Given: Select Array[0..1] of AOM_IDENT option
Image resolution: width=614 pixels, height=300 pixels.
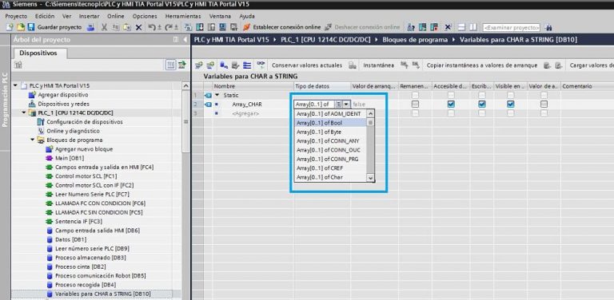Looking at the screenshot, I should point(330,113).
